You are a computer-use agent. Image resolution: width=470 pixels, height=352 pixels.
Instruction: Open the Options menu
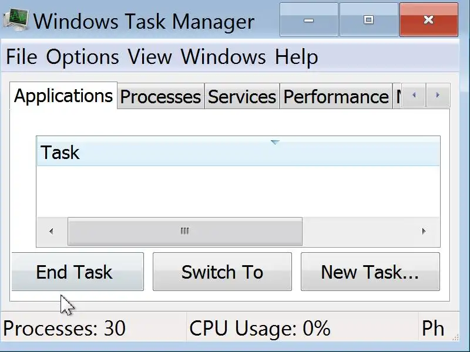[82, 57]
